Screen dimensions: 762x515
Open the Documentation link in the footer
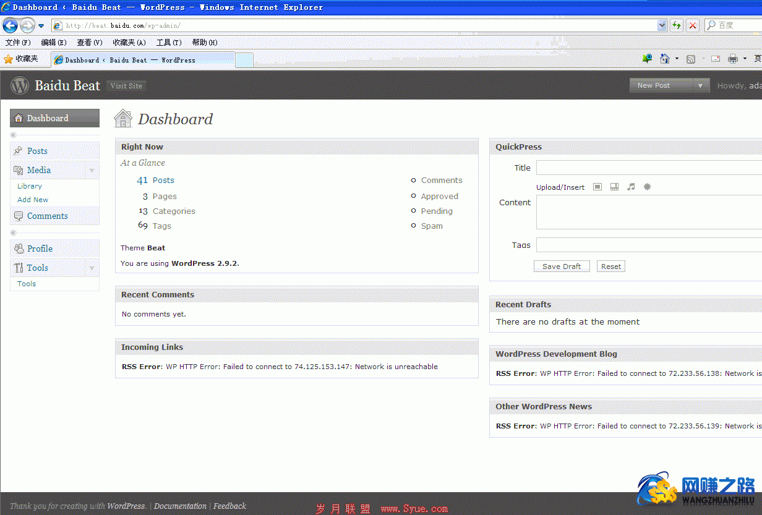point(180,506)
